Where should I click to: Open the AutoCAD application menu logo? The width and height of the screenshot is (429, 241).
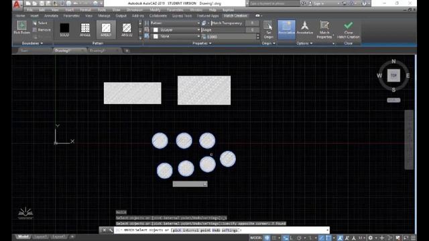[x=17, y=5]
